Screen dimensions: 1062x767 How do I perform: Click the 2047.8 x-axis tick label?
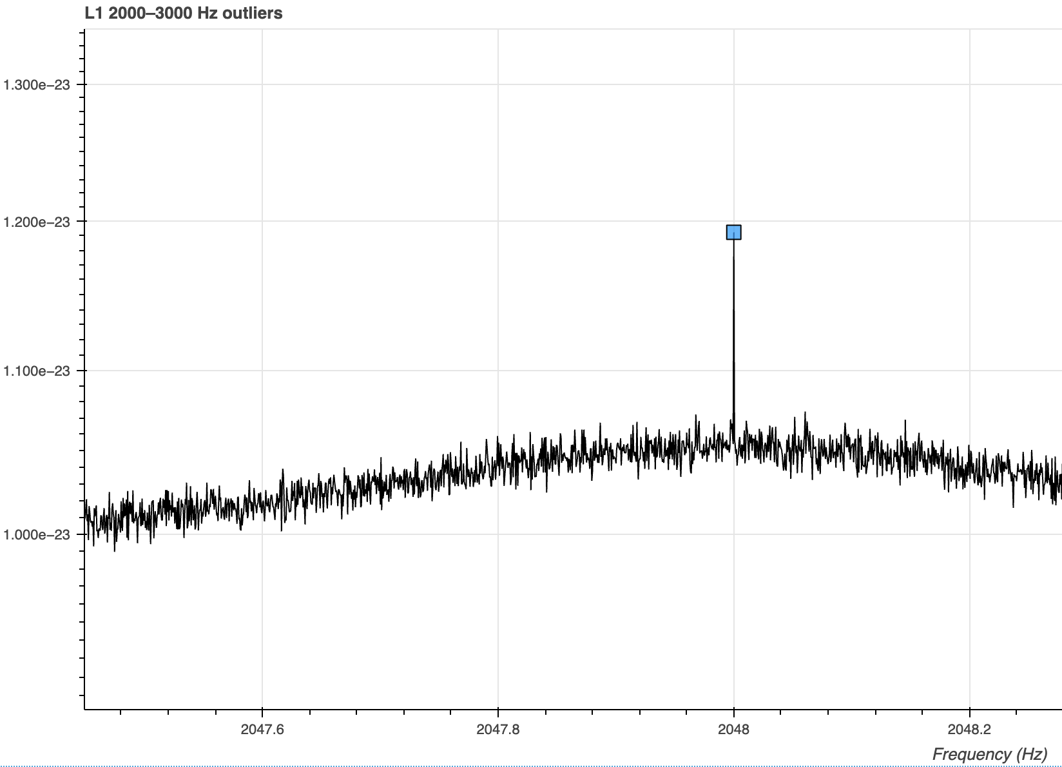pyautogui.click(x=497, y=729)
